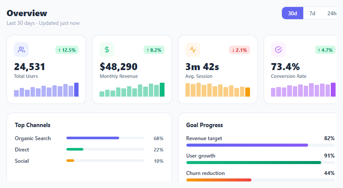The width and height of the screenshot is (343, 188).
Task: Click the Avg. Session activity pulse icon
Action: pos(193,50)
